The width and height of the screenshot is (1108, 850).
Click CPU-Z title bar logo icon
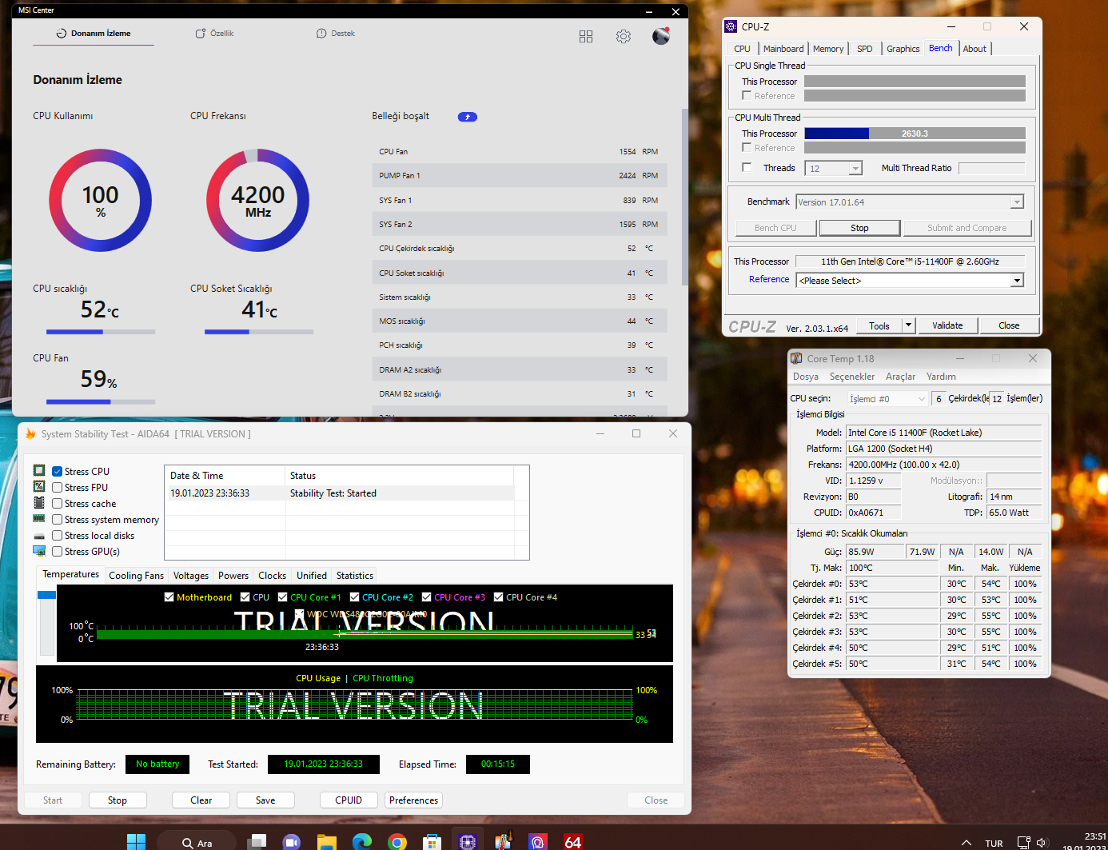pos(731,26)
